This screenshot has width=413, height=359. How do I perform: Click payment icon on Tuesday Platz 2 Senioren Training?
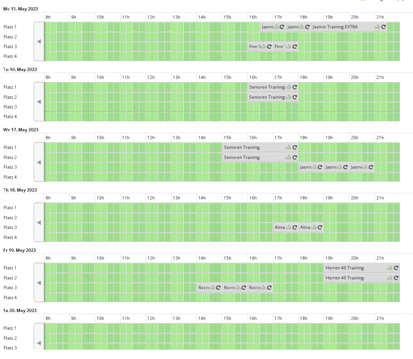[288, 97]
